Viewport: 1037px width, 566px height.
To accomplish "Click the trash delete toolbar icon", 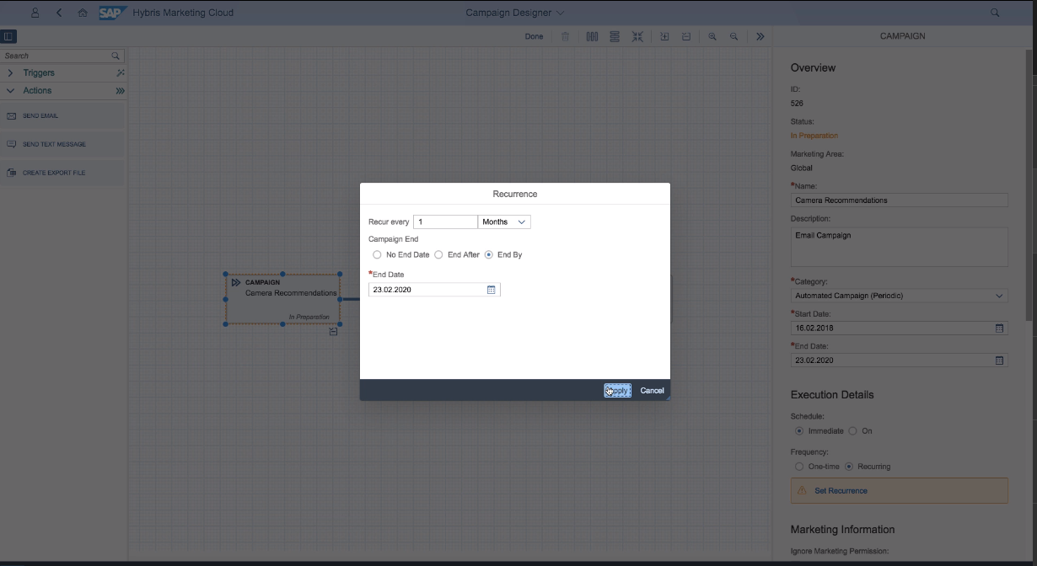I will 565,36.
